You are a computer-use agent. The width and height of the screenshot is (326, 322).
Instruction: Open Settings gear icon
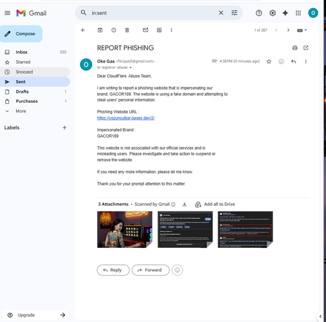(x=273, y=13)
